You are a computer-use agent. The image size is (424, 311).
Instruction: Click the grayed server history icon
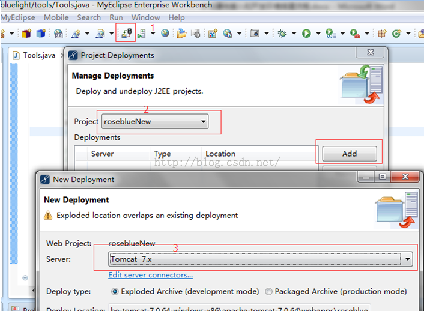click(x=196, y=34)
